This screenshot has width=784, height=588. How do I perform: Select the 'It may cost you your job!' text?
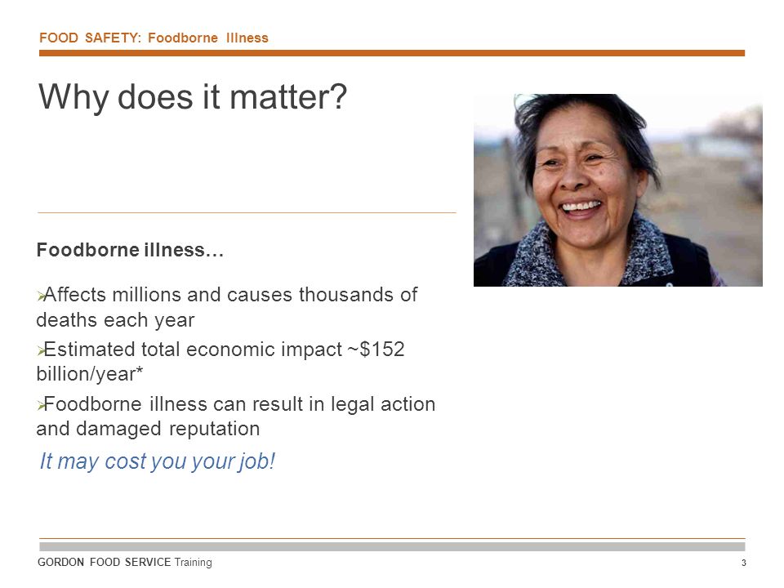pos(157,461)
